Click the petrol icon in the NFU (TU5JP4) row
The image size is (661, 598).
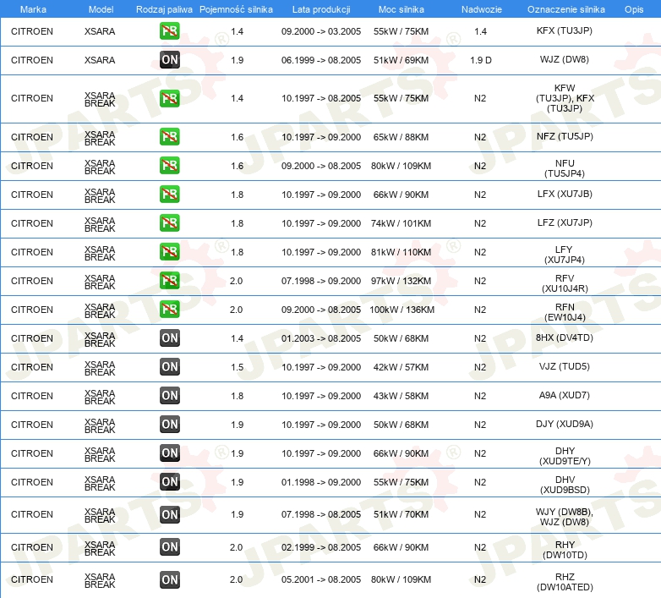(169, 165)
